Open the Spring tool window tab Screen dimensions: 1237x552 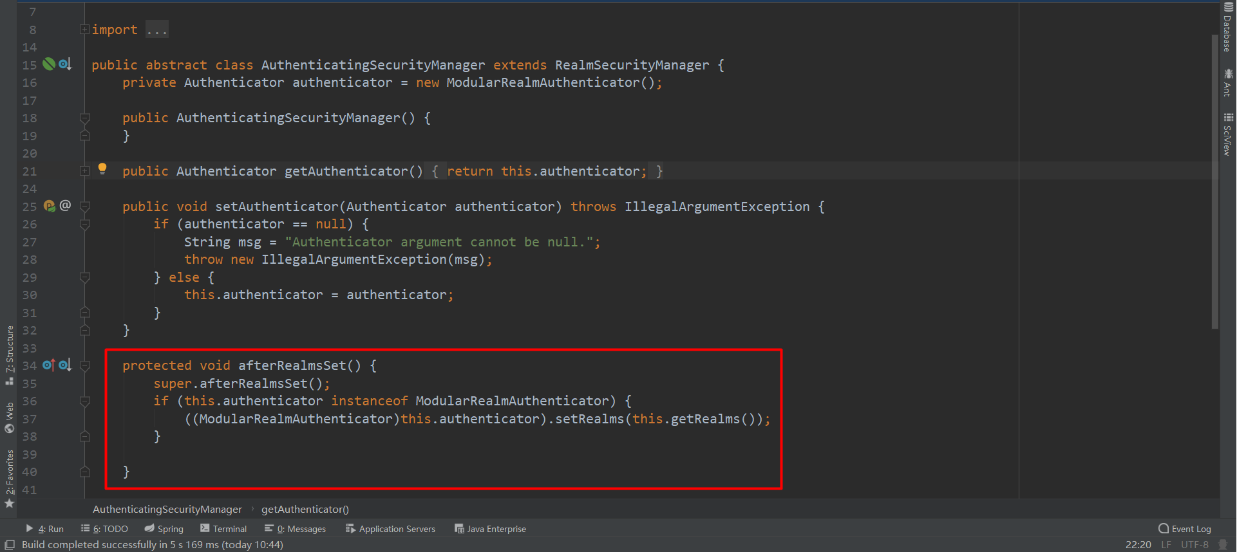tap(164, 529)
